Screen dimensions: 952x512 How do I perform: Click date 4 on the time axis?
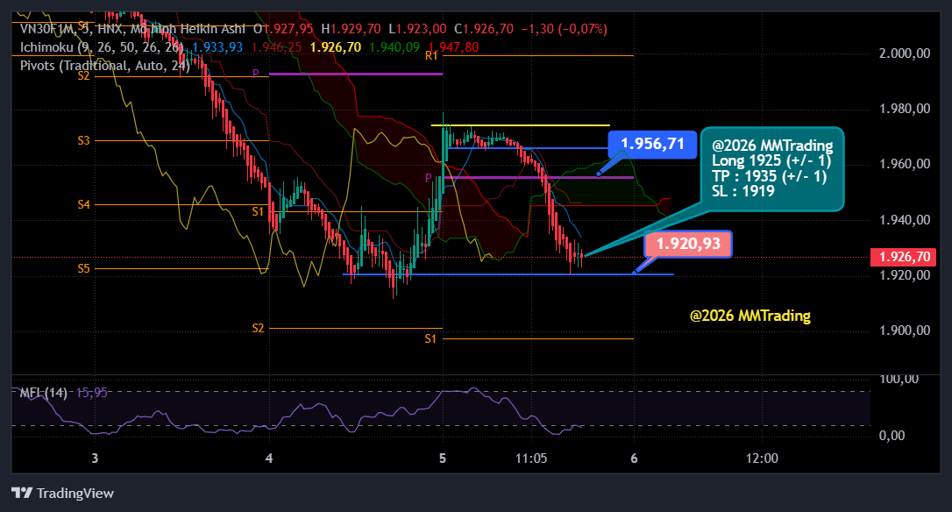(269, 459)
